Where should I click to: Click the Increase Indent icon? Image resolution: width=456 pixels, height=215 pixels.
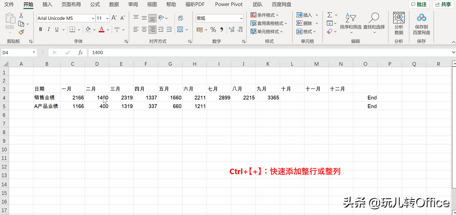click(169, 29)
